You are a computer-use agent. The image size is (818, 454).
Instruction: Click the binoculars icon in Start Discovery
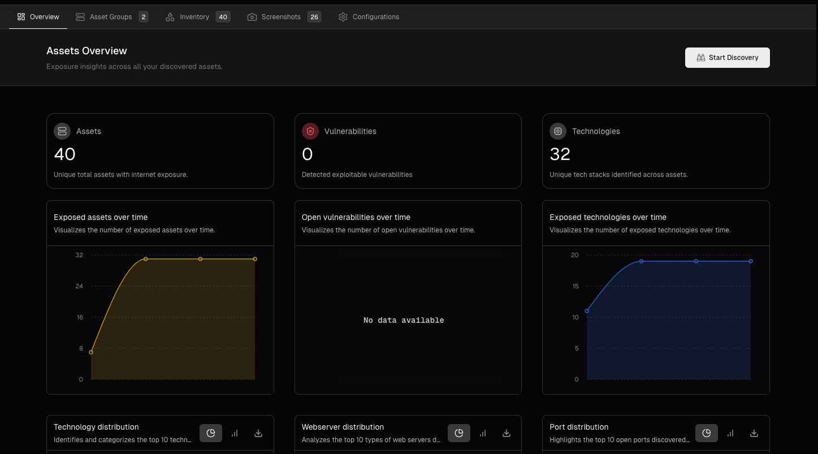701,58
